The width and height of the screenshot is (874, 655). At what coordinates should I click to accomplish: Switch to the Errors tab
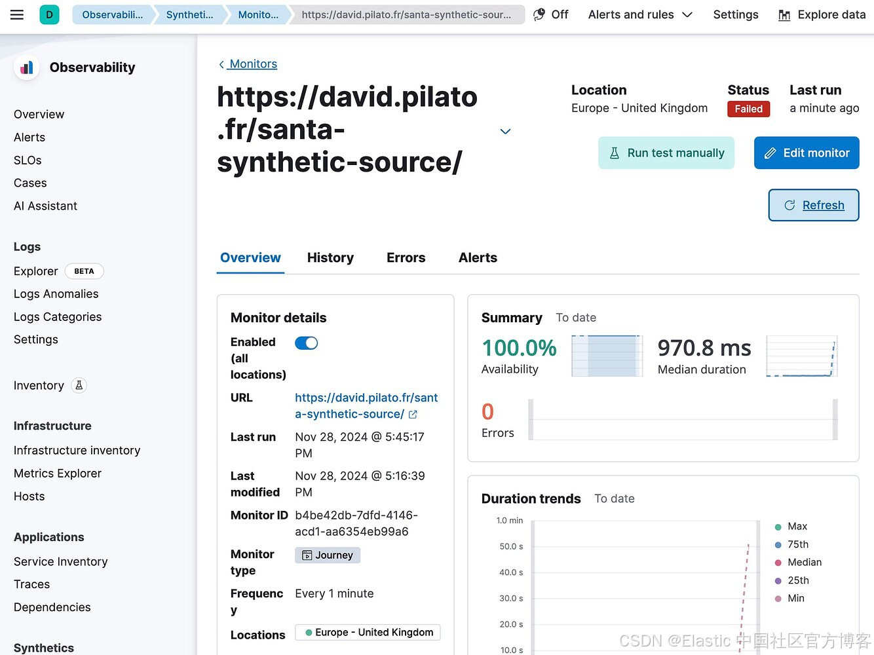(x=406, y=258)
